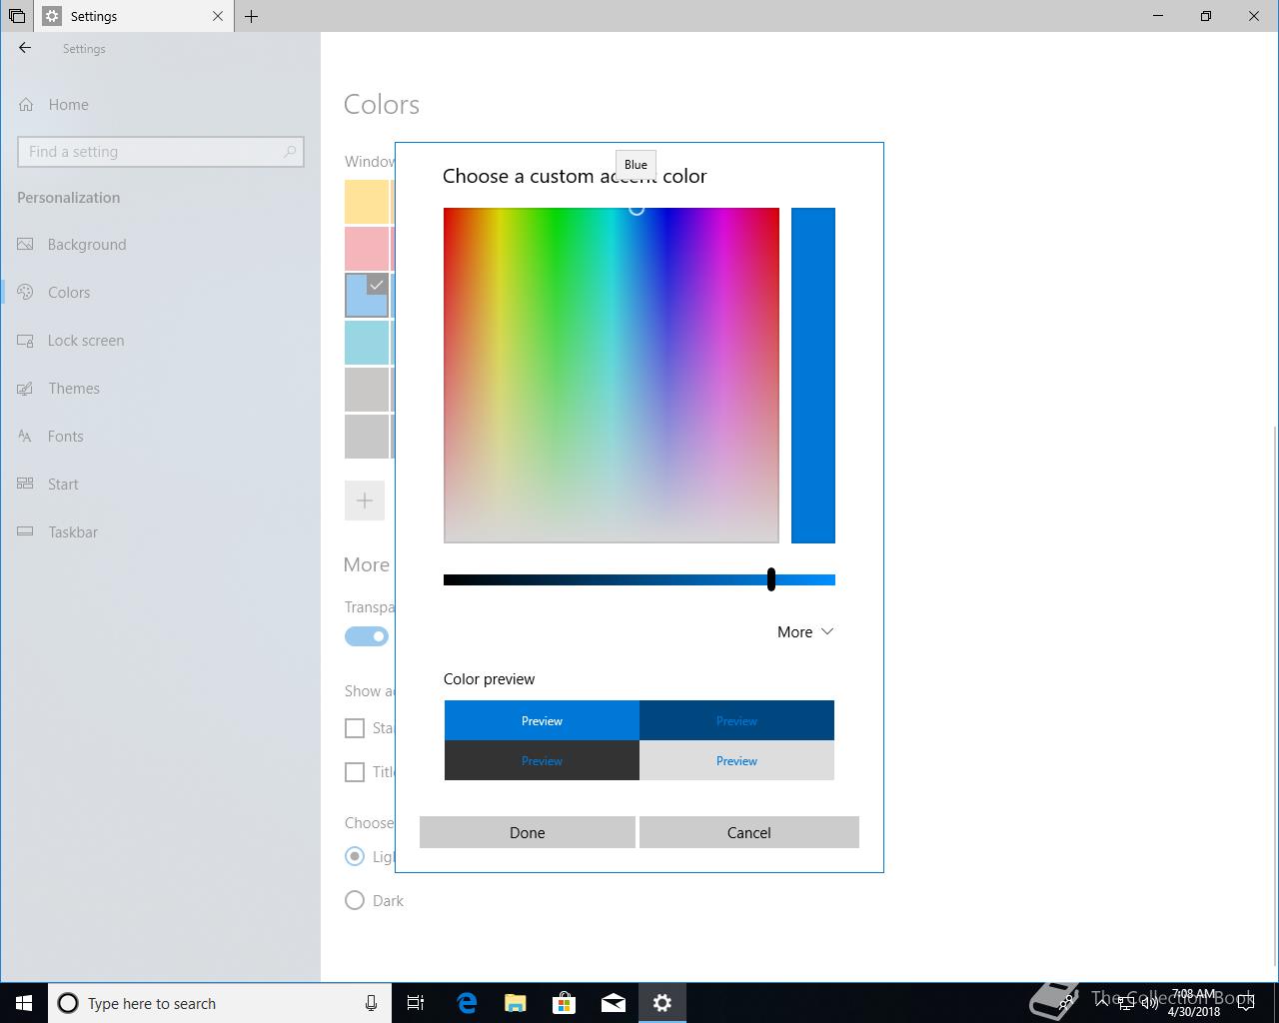This screenshot has height=1023, width=1279.
Task: Check the Start accent color checkbox
Action: click(355, 728)
